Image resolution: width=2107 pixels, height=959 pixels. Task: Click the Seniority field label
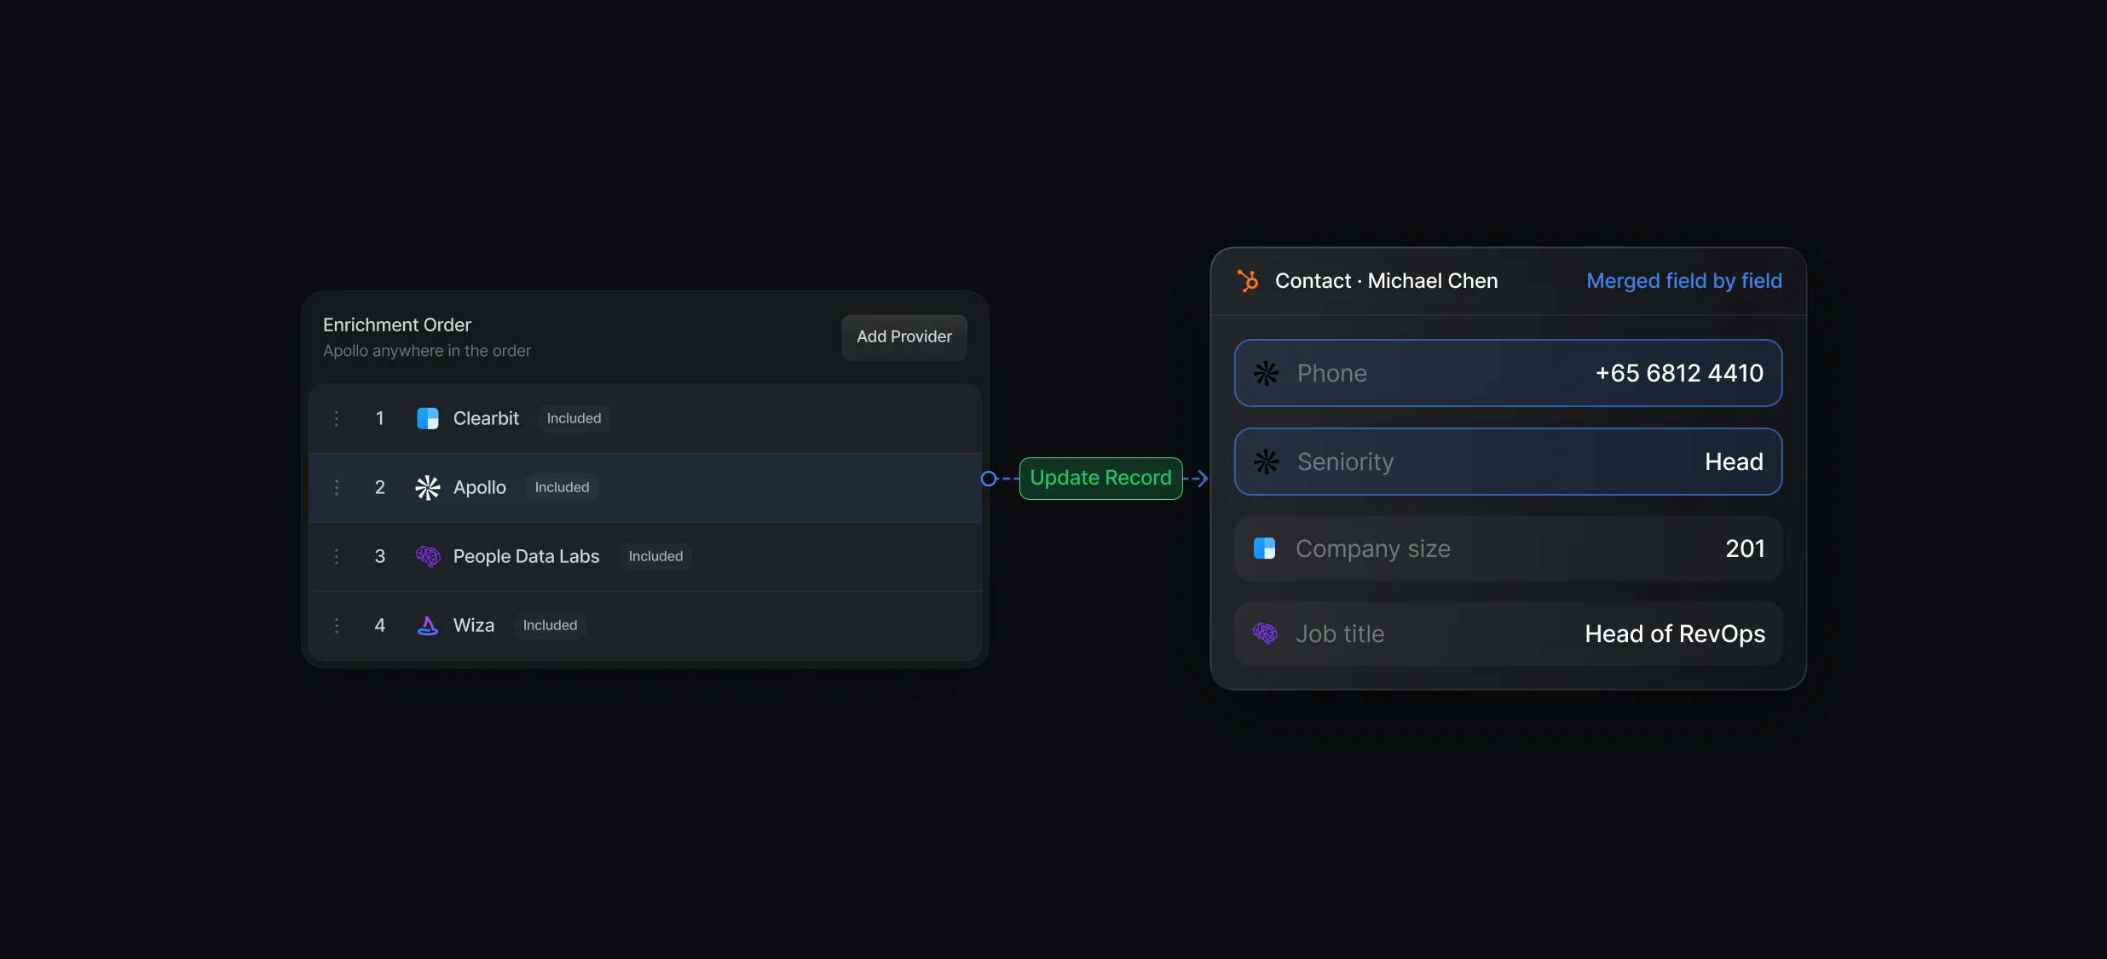1345,462
